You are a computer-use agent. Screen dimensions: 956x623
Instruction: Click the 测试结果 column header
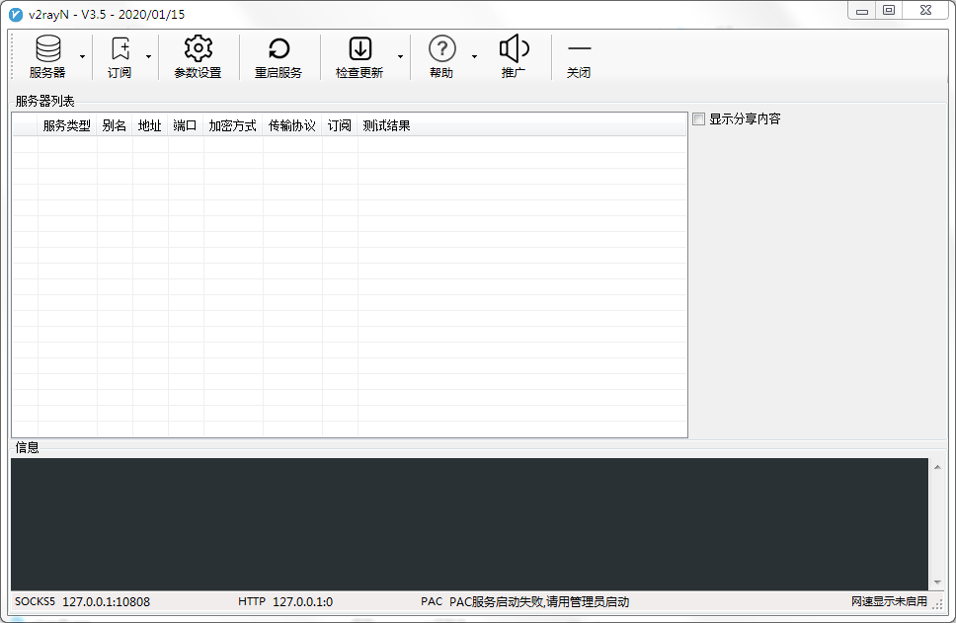386,125
